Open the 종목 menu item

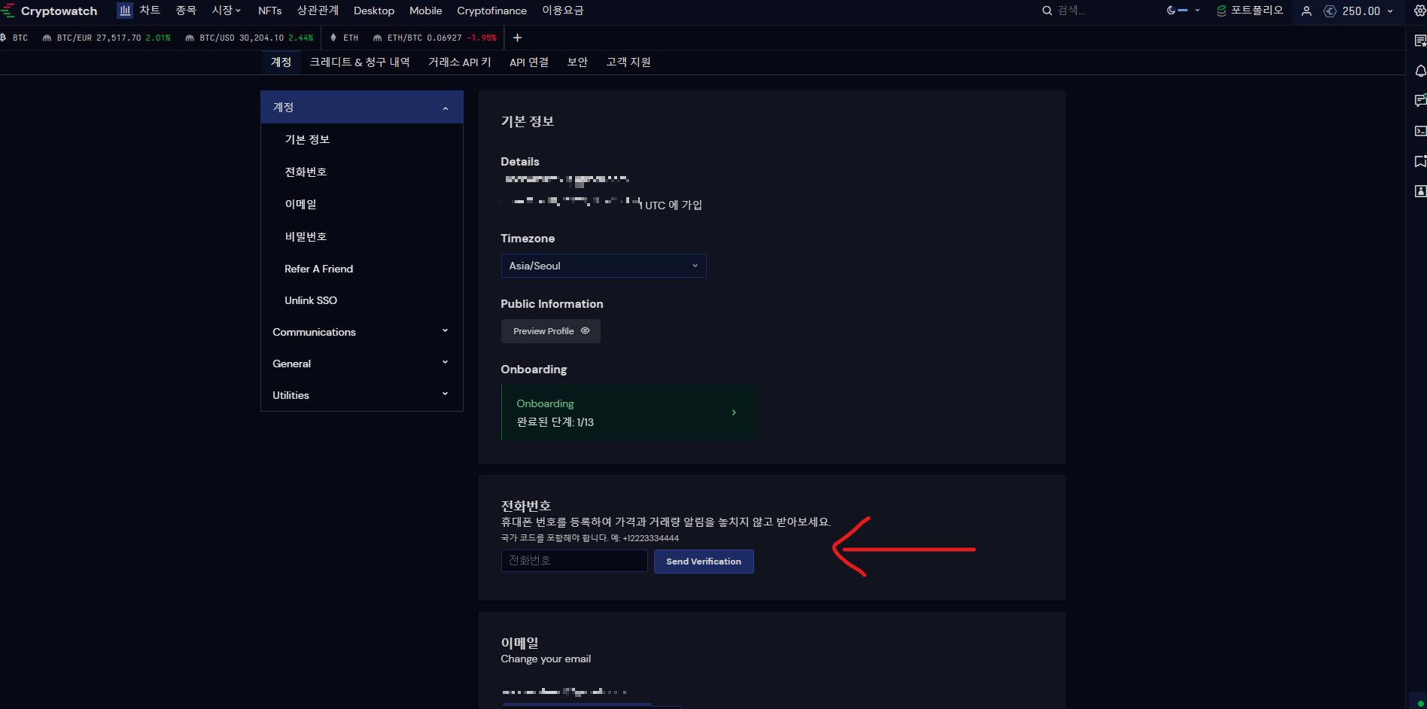186,11
